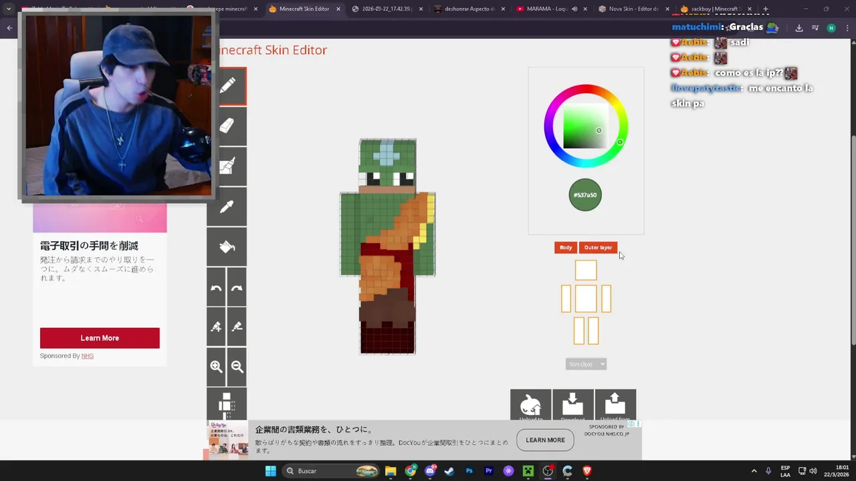Screen dimensions: 856x481
Task: Switch to the Minecraft Skin Editor tab
Action: pyautogui.click(x=304, y=9)
